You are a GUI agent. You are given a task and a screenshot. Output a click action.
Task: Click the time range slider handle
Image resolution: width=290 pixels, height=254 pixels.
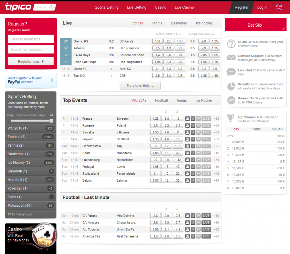pos(51,121)
